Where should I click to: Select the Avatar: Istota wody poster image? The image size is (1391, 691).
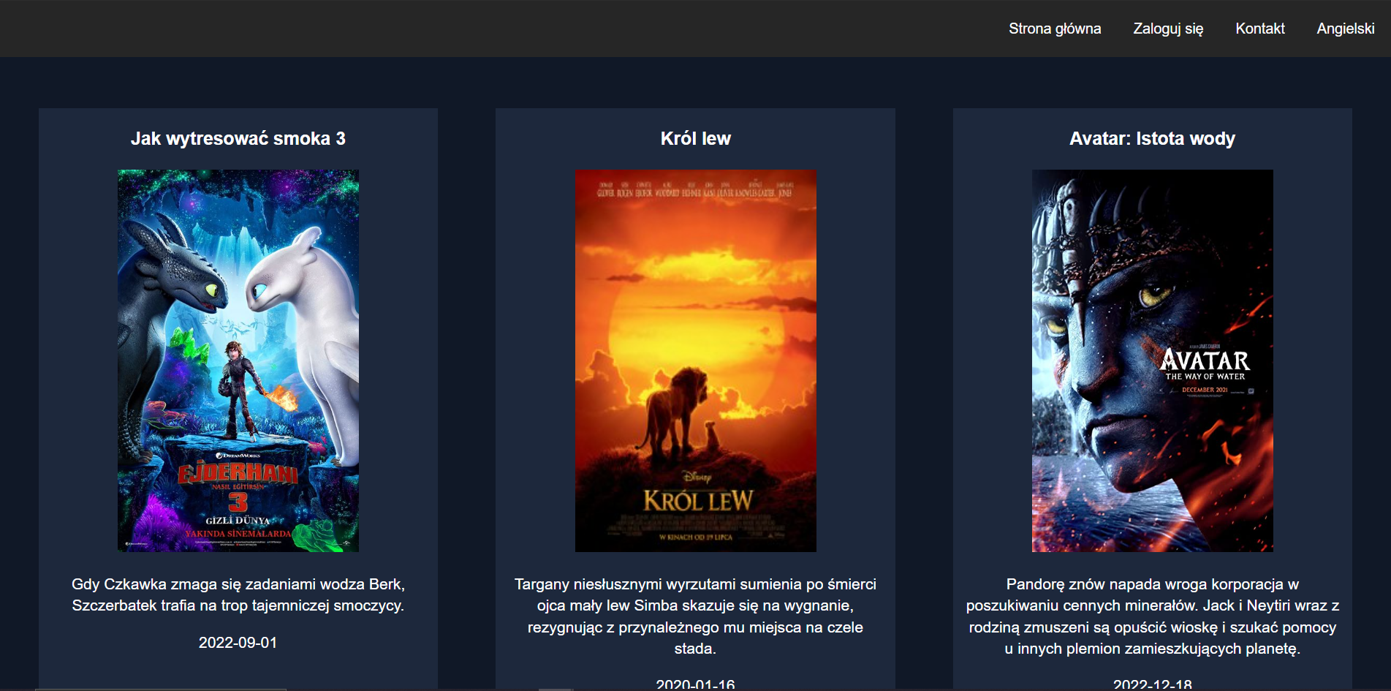[1152, 358]
